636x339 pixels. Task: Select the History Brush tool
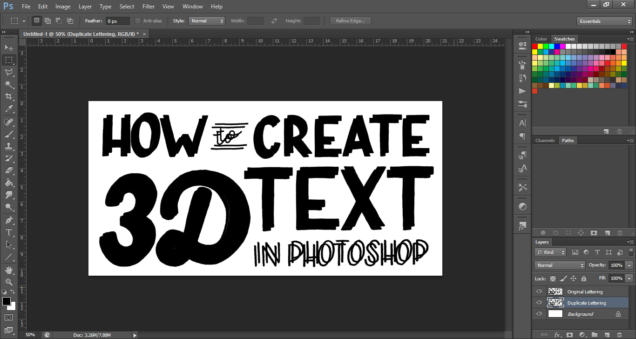pos(9,158)
